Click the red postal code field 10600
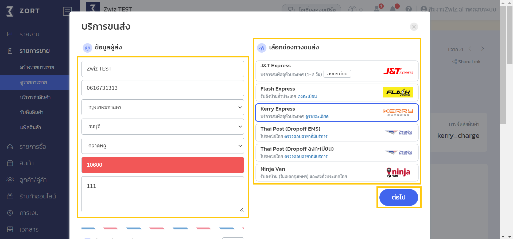The image size is (513, 239). 163,165
